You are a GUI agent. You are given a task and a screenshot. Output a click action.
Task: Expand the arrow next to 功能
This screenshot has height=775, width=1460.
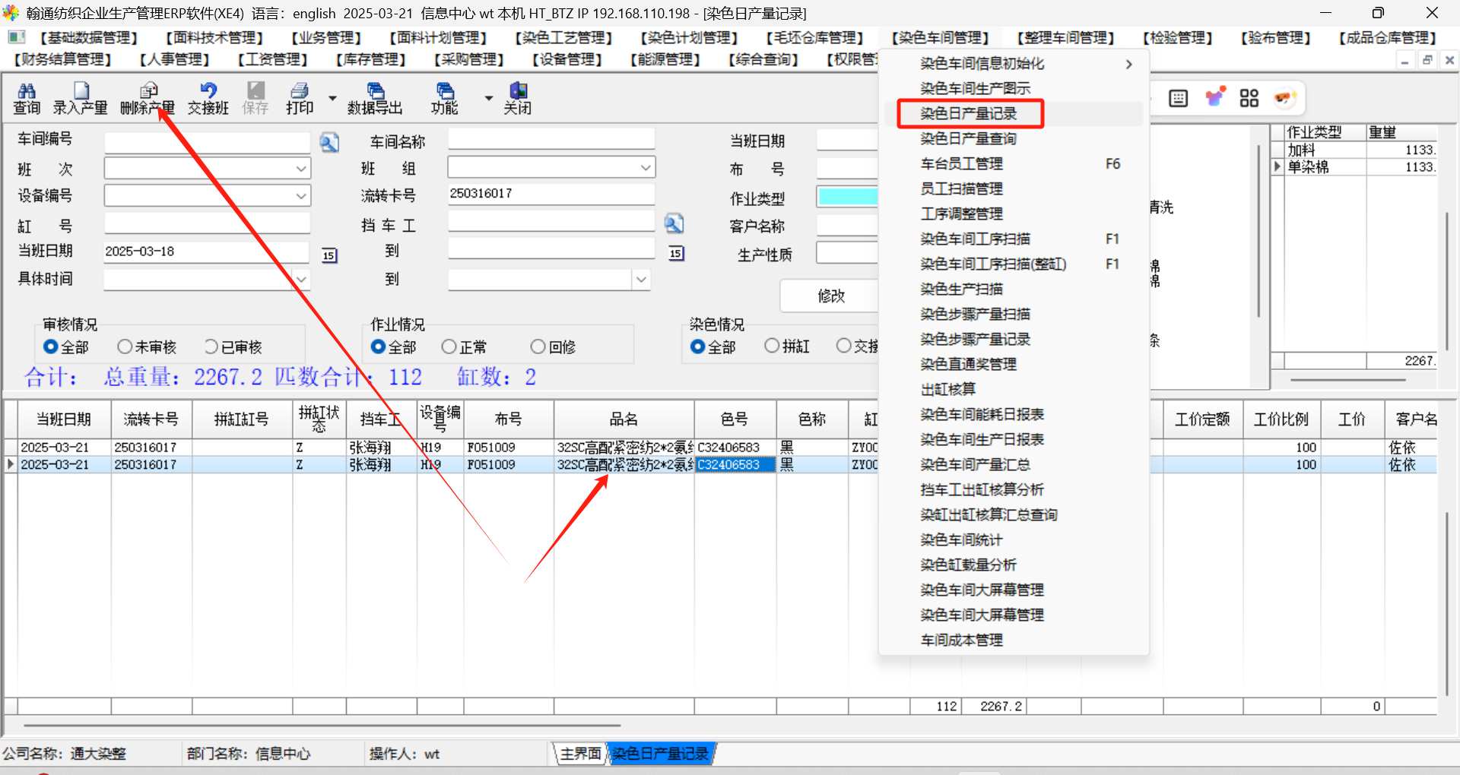[x=488, y=98]
